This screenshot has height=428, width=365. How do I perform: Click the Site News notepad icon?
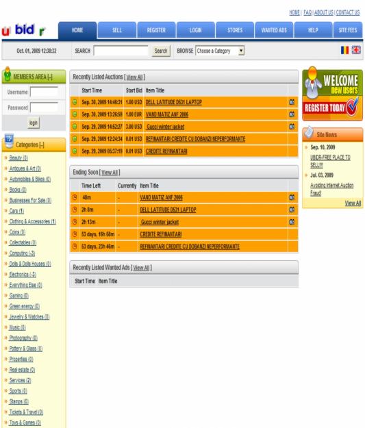[309, 132]
